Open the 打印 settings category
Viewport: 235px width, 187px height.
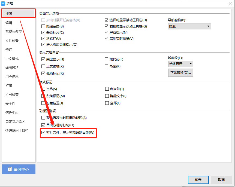(9, 85)
